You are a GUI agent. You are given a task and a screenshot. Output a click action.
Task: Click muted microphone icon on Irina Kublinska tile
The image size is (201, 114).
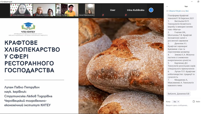coord(126,15)
